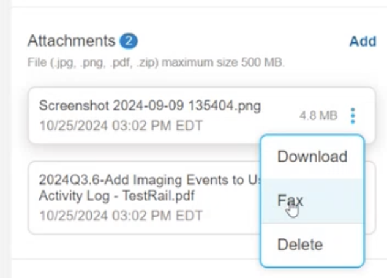The width and height of the screenshot is (387, 278).
Task: Select Download from the attachment menu
Action: pyautogui.click(x=312, y=157)
